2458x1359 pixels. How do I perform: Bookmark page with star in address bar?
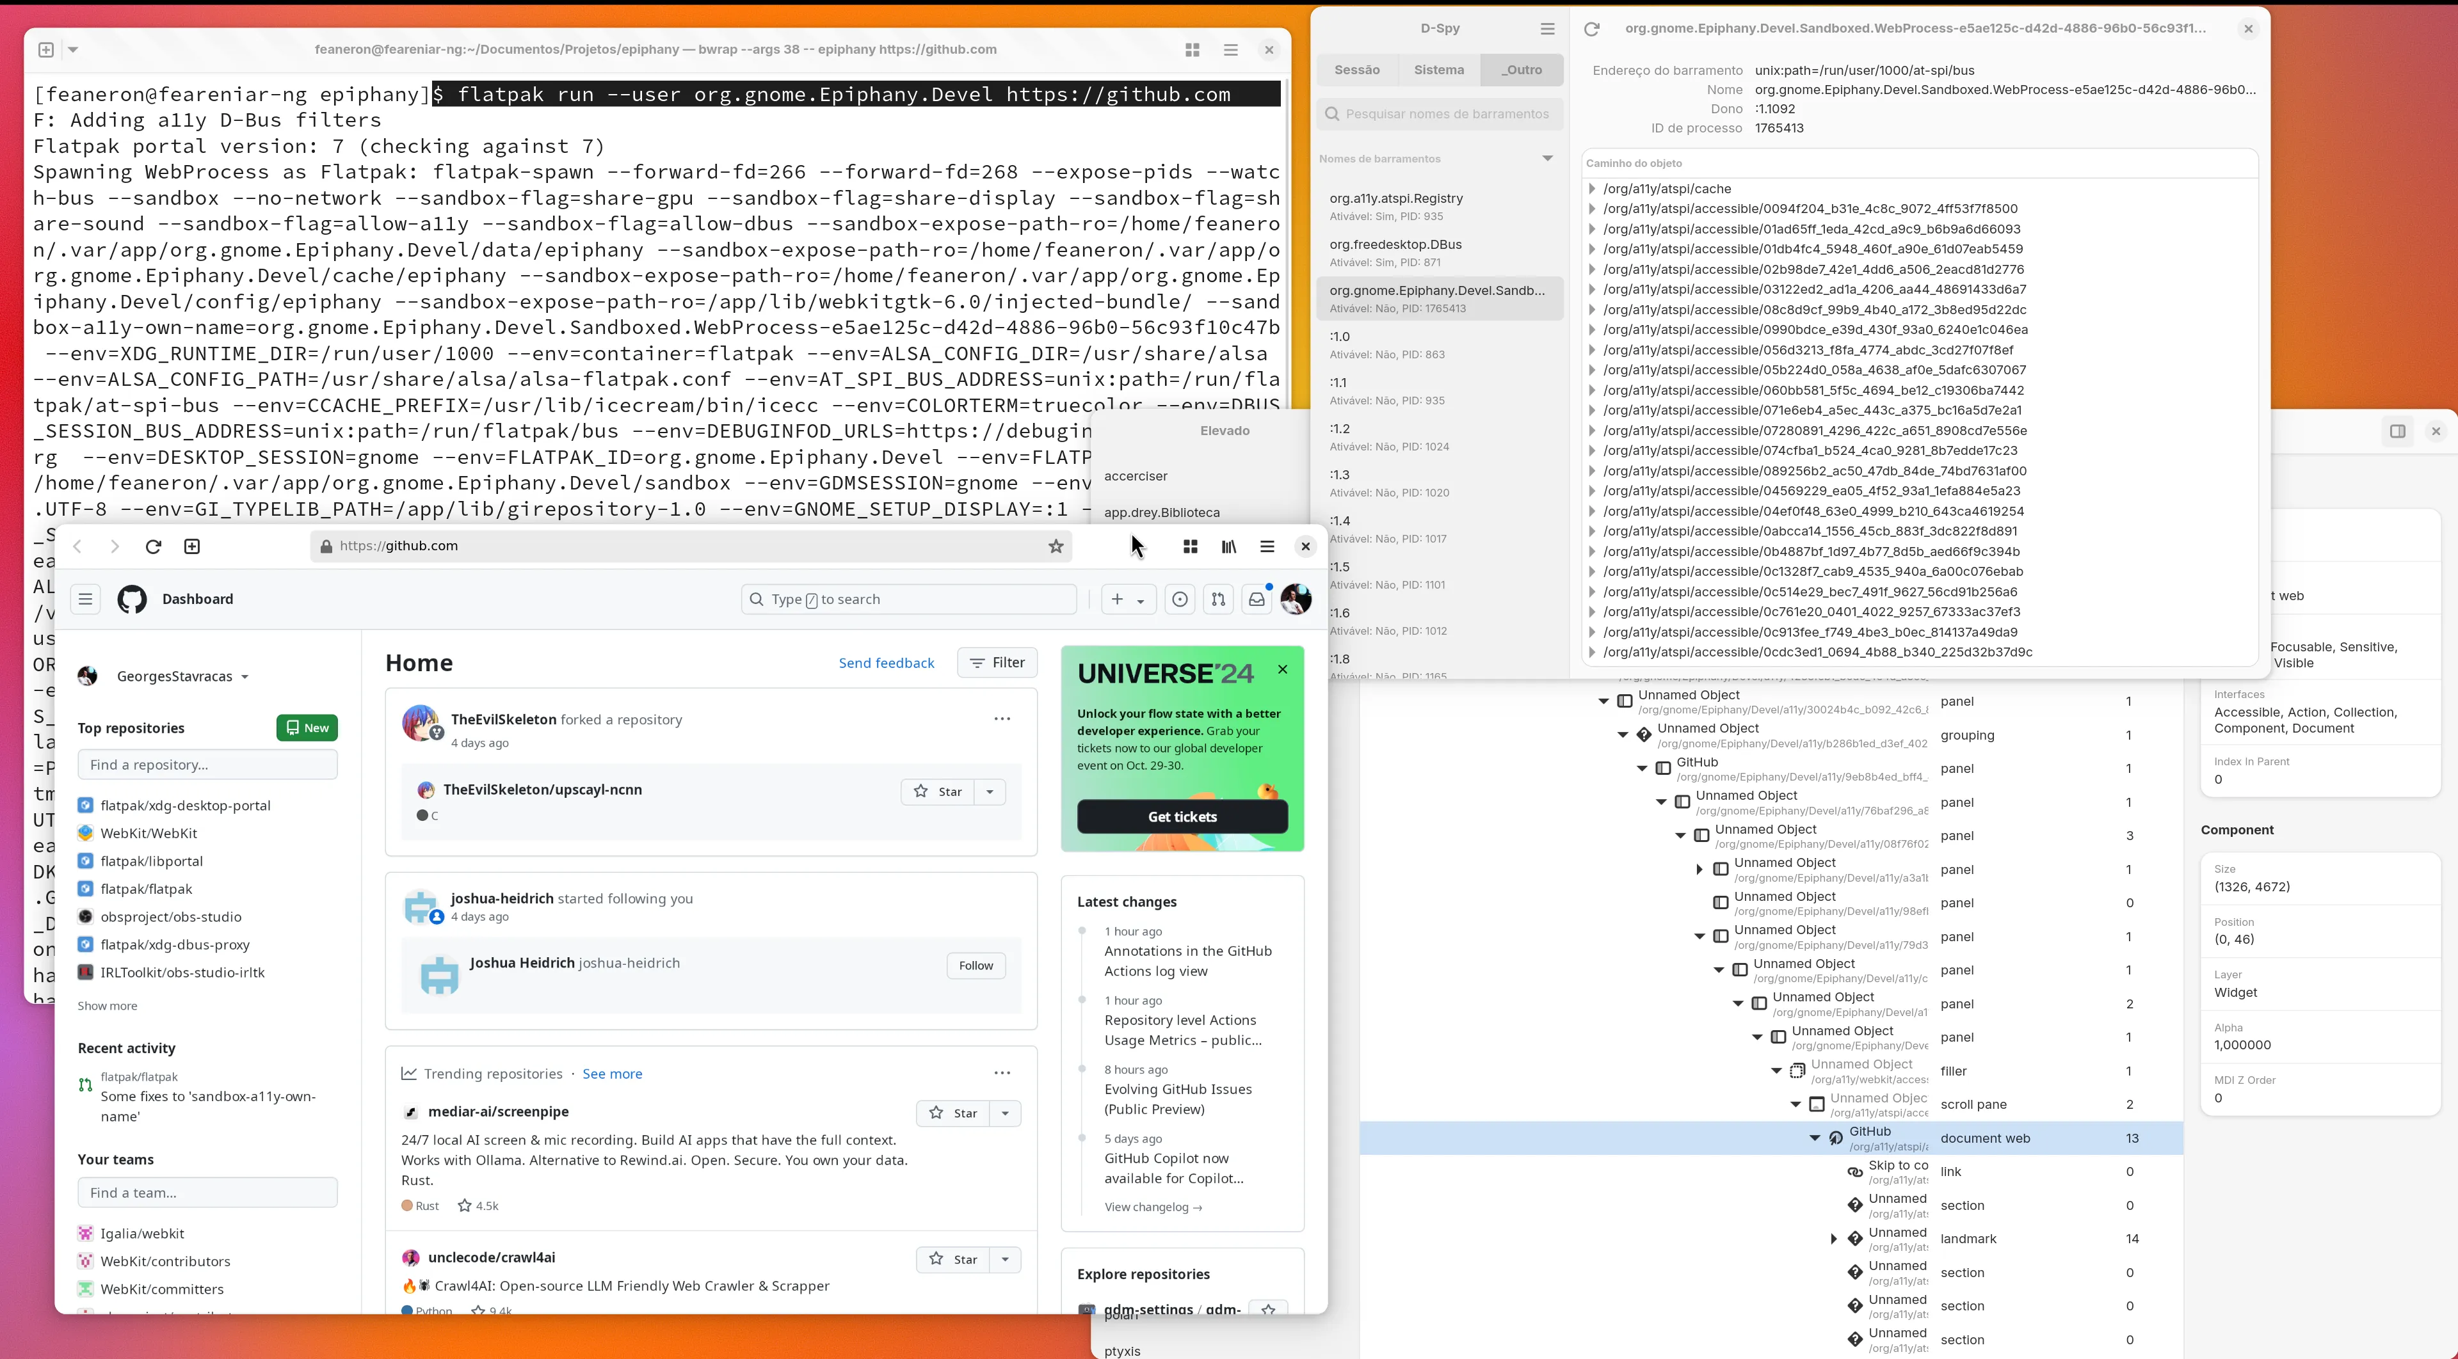tap(1056, 546)
